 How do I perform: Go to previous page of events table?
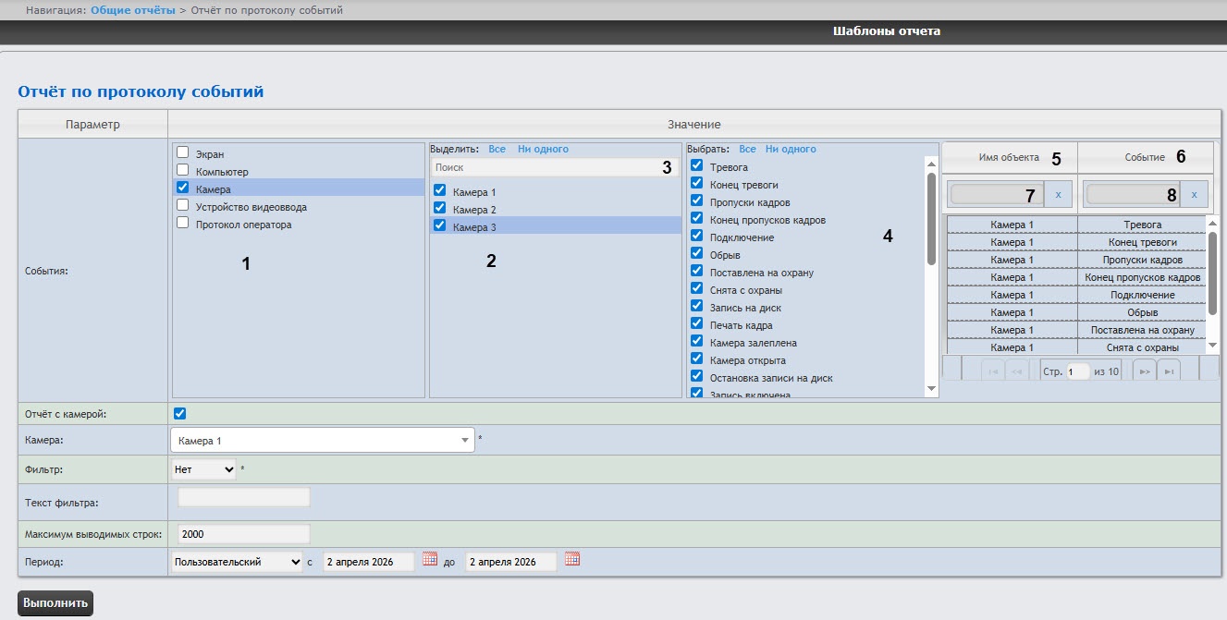point(1018,371)
